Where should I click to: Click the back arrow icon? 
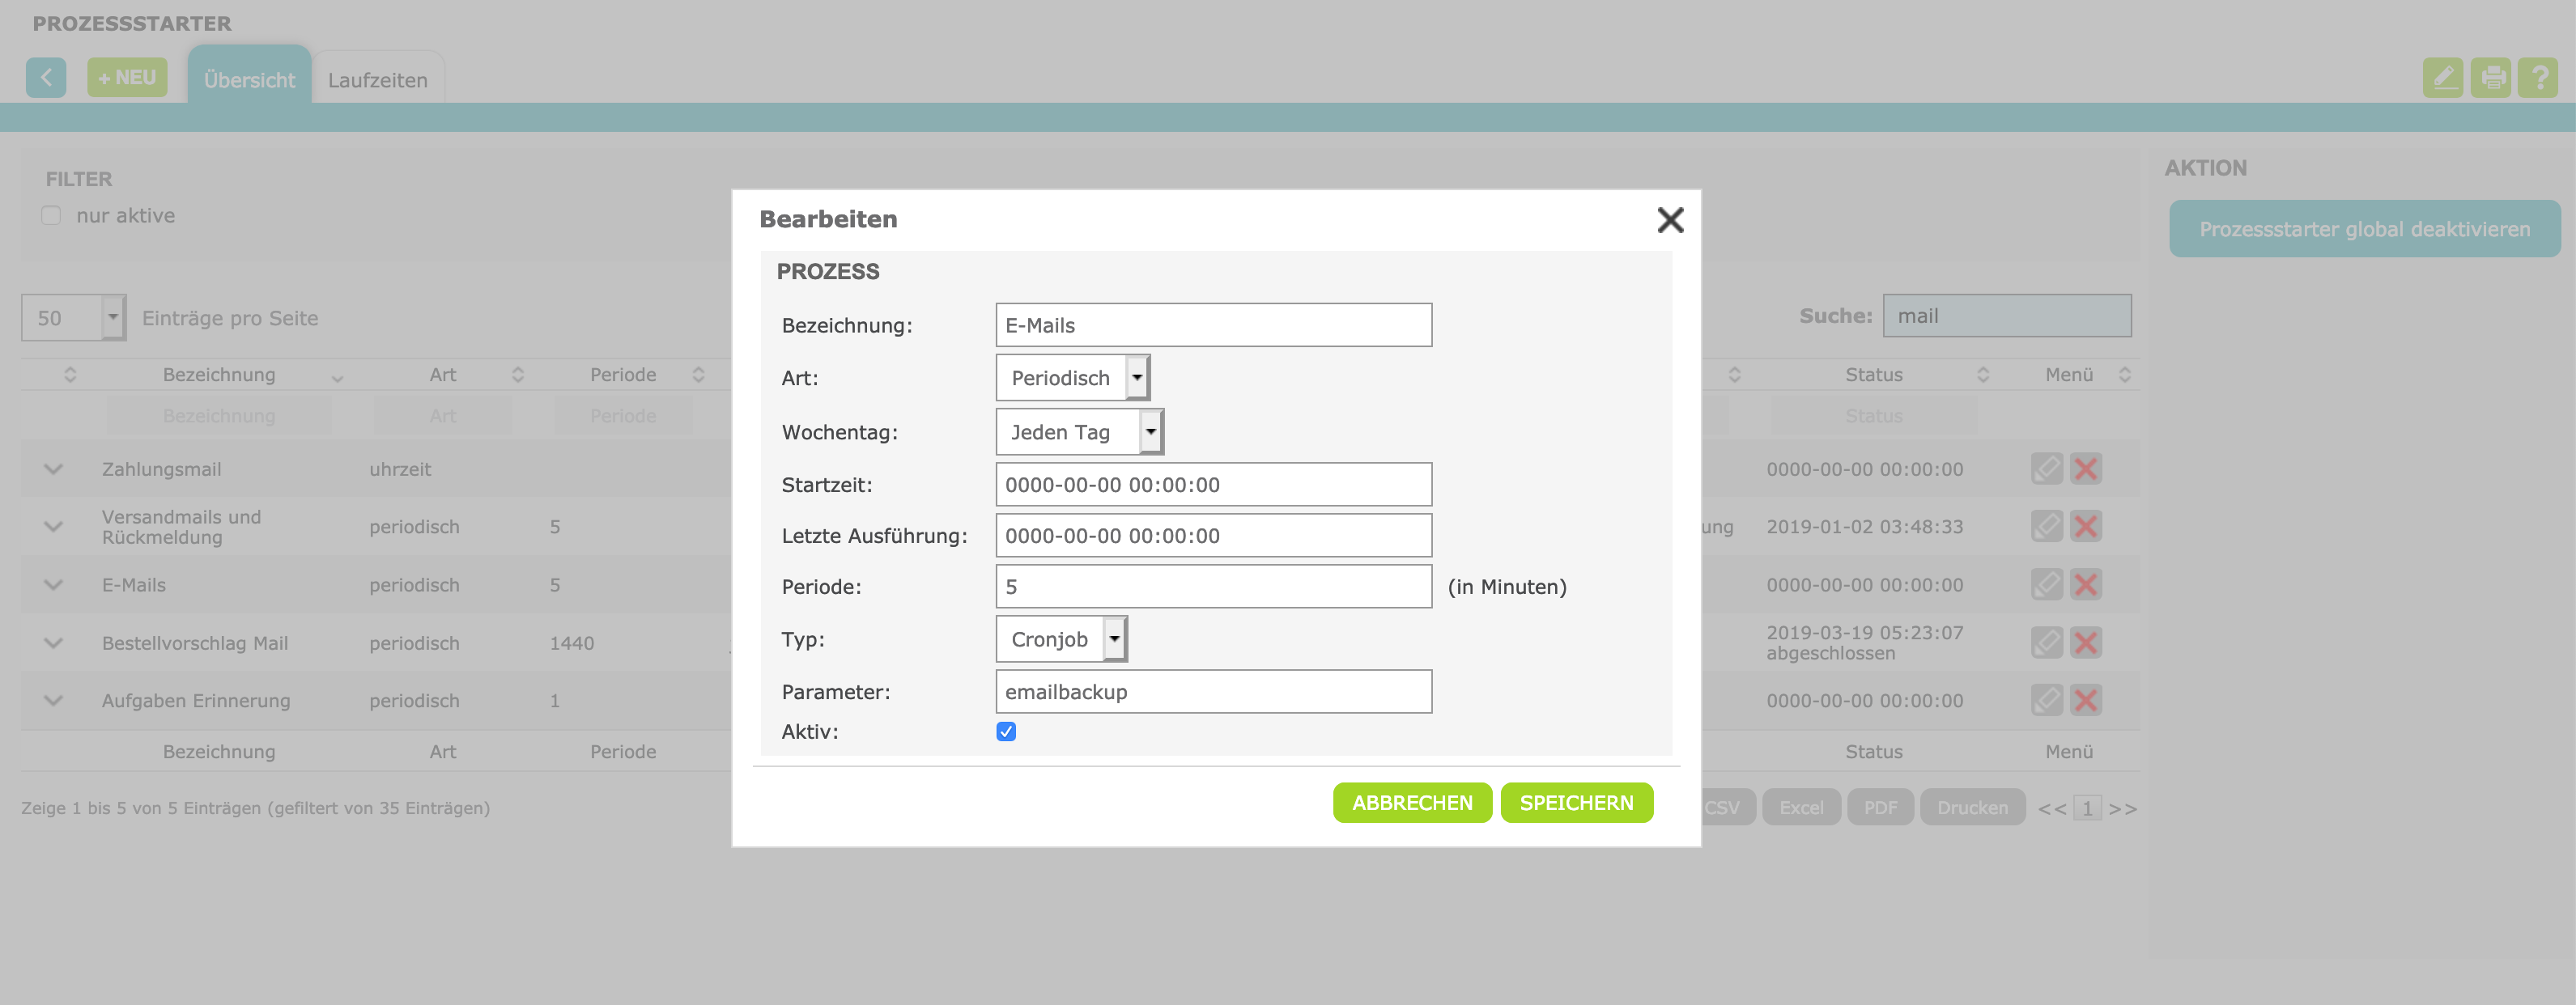click(x=46, y=77)
